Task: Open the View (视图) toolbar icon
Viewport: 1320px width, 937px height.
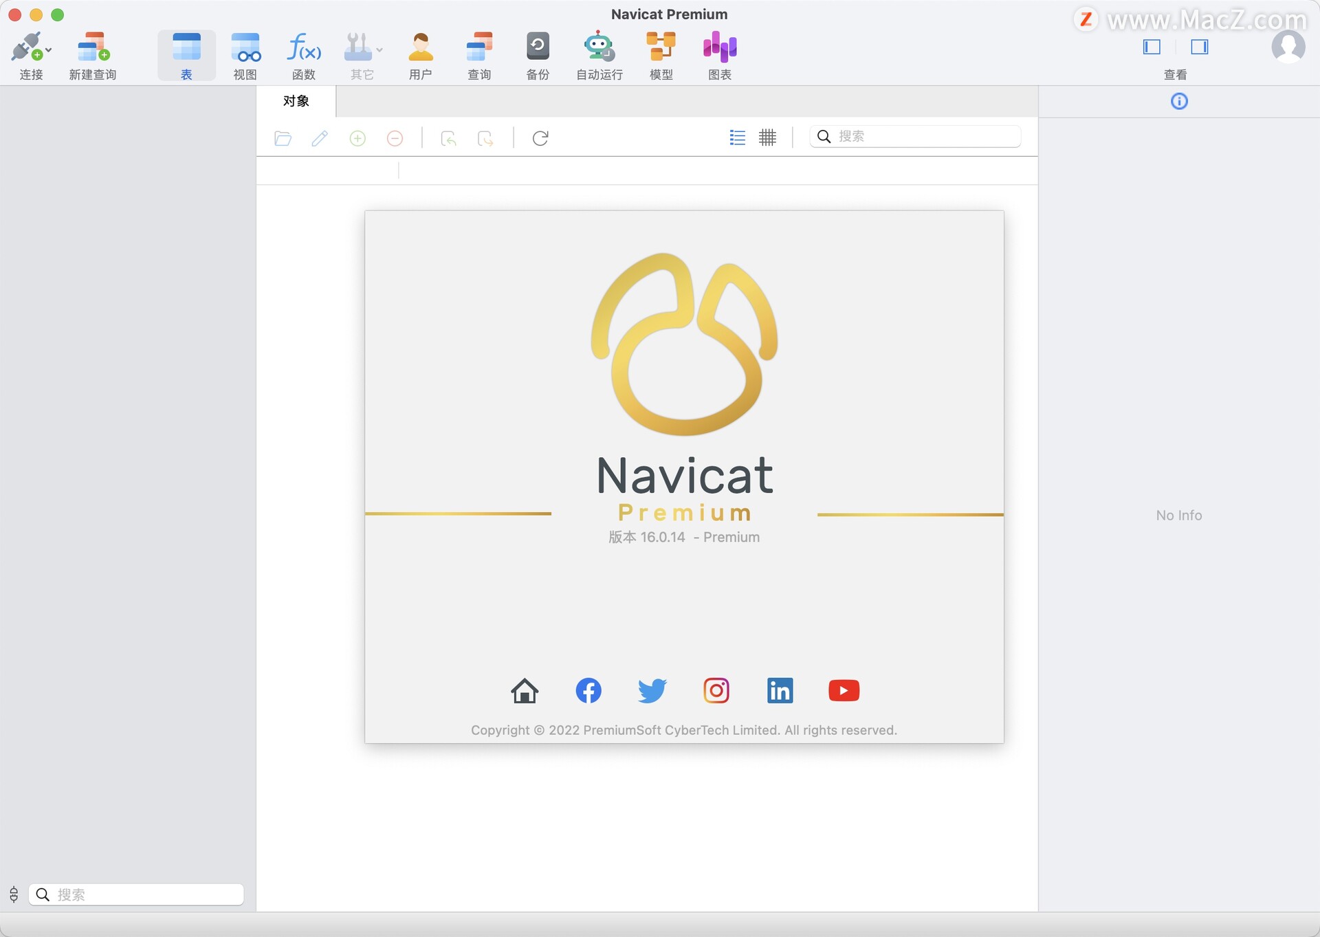Action: (245, 47)
